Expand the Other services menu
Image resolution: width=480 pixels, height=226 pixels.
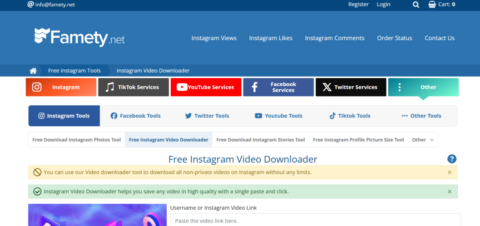coord(423,87)
